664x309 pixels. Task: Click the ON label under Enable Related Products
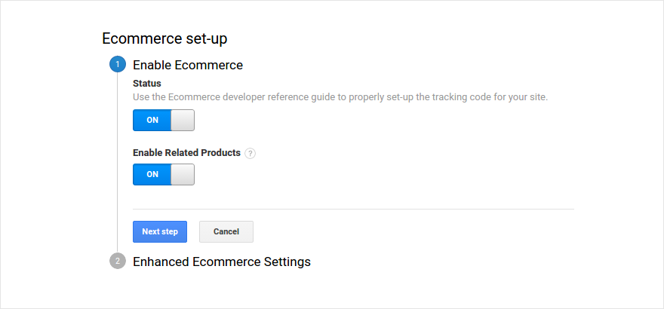click(x=152, y=174)
